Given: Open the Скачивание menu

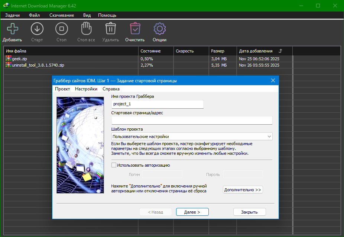Looking at the screenshot, I should tap(62, 15).
